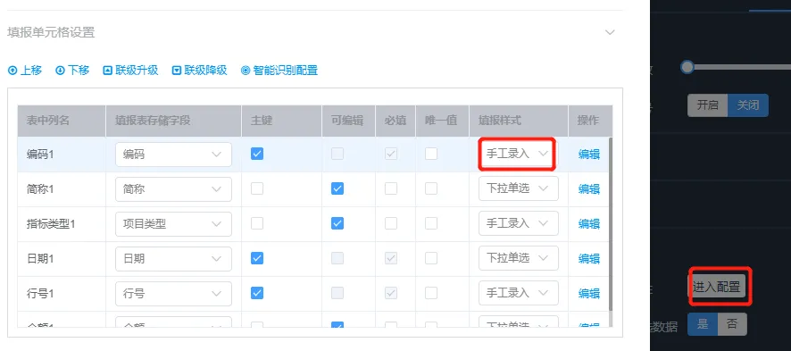
Task: Open the 项目类型 storage field dropdown
Action: [173, 224]
